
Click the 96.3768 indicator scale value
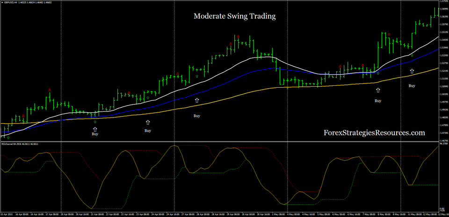tap(443, 144)
